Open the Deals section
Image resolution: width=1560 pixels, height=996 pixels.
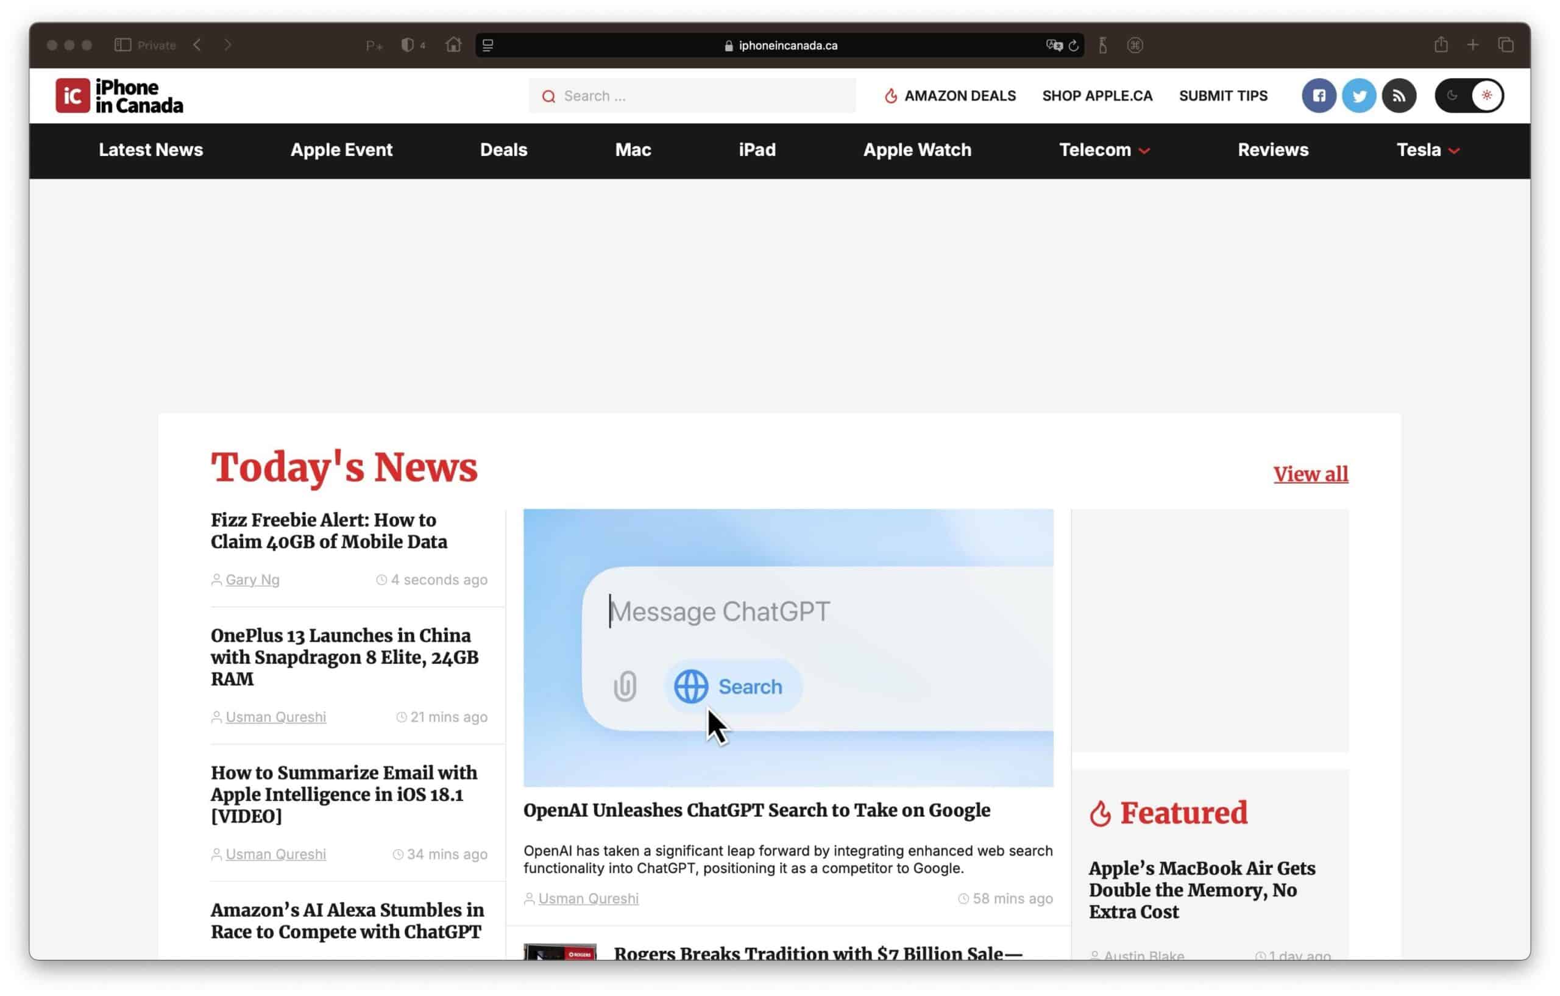click(x=503, y=151)
